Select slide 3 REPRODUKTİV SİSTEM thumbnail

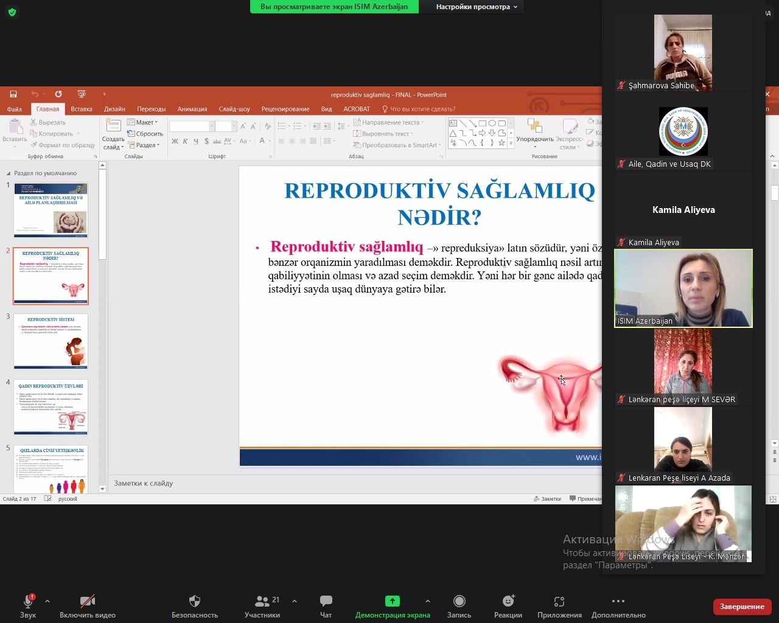coord(51,341)
